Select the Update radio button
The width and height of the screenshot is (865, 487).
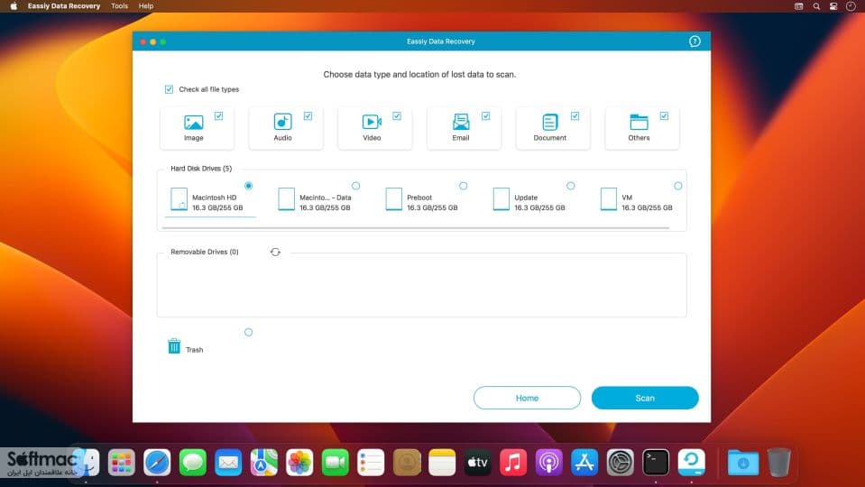(x=570, y=186)
